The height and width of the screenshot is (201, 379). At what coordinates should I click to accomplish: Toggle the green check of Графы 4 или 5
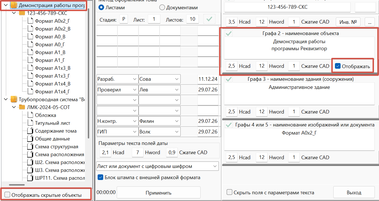pyautogui.click(x=229, y=125)
